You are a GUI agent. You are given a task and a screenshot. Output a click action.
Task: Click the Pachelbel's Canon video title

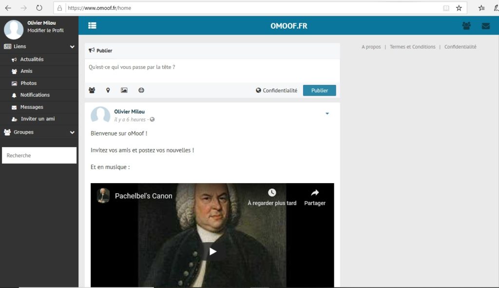point(144,196)
